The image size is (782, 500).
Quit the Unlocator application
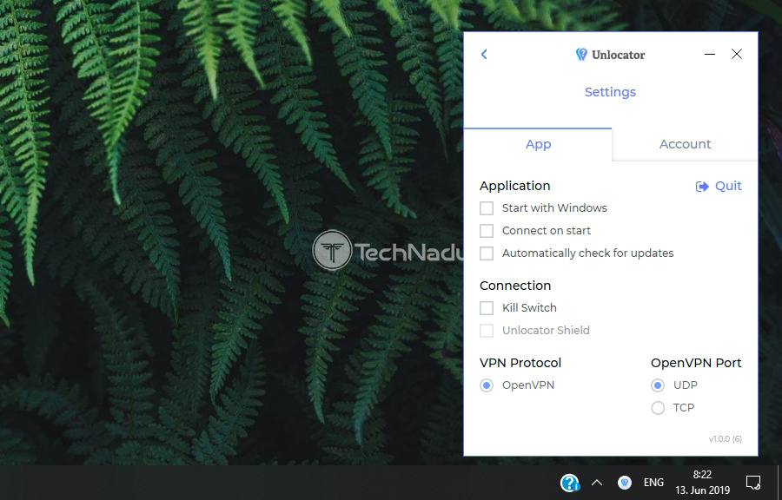(719, 187)
